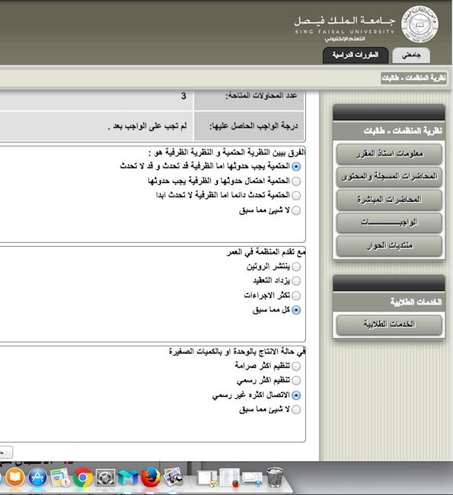Open Google Chrome from the dock
The image size is (453, 495).
(x=83, y=477)
